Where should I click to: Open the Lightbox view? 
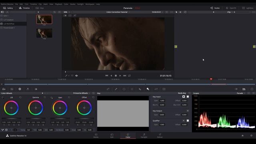coord(248,8)
